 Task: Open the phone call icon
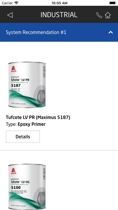99,15
